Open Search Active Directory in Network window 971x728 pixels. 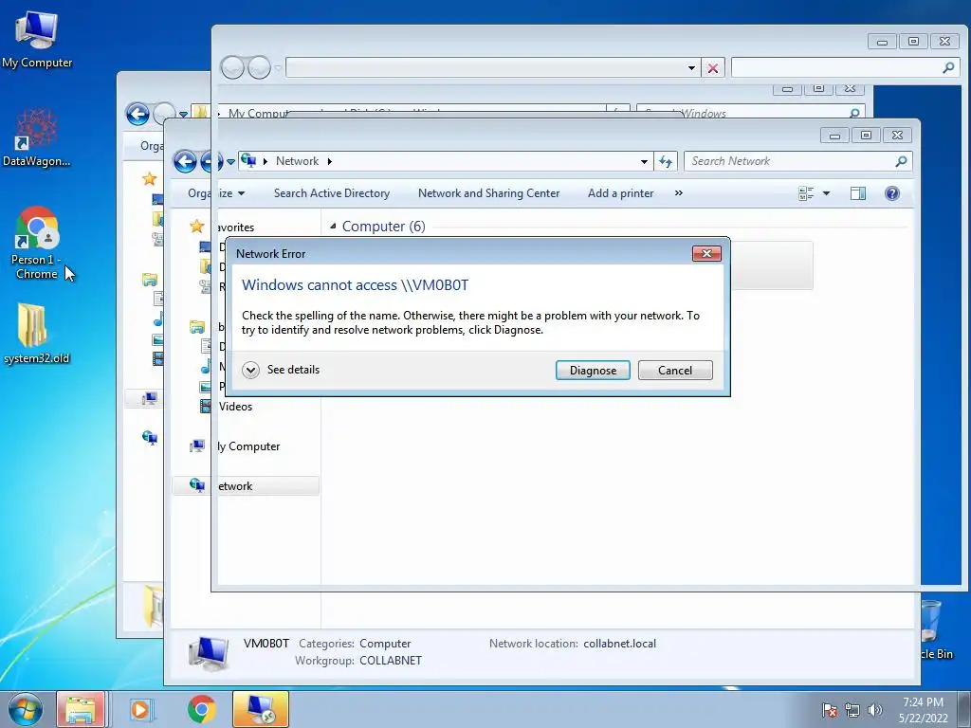click(x=332, y=193)
